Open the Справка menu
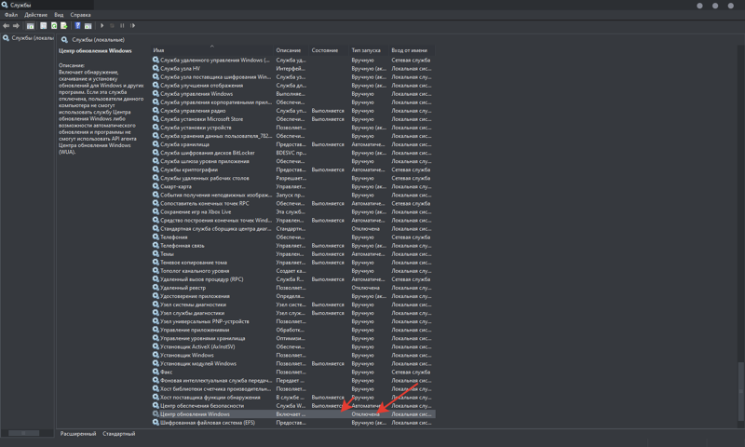This screenshot has width=745, height=447. tap(80, 15)
